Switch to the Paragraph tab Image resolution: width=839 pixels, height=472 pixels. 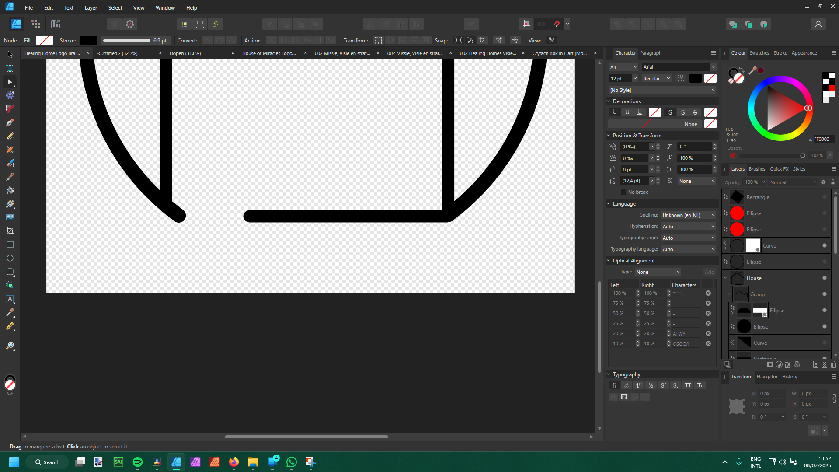point(651,53)
